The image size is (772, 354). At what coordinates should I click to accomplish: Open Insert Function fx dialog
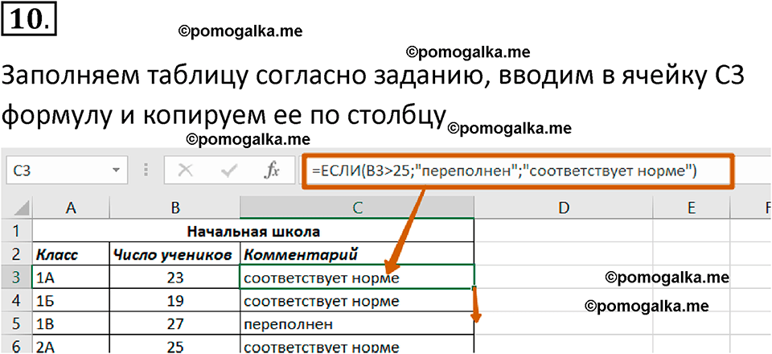pos(271,171)
